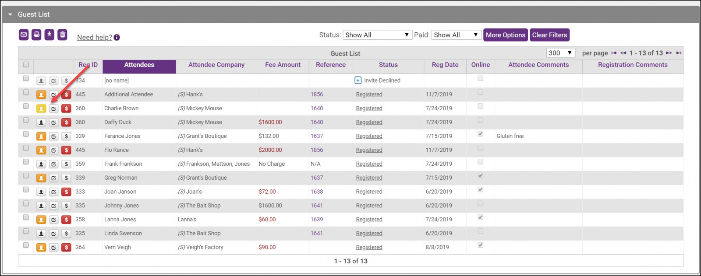
Task: Expand the Invite Declined plus box
Action: 358,80
